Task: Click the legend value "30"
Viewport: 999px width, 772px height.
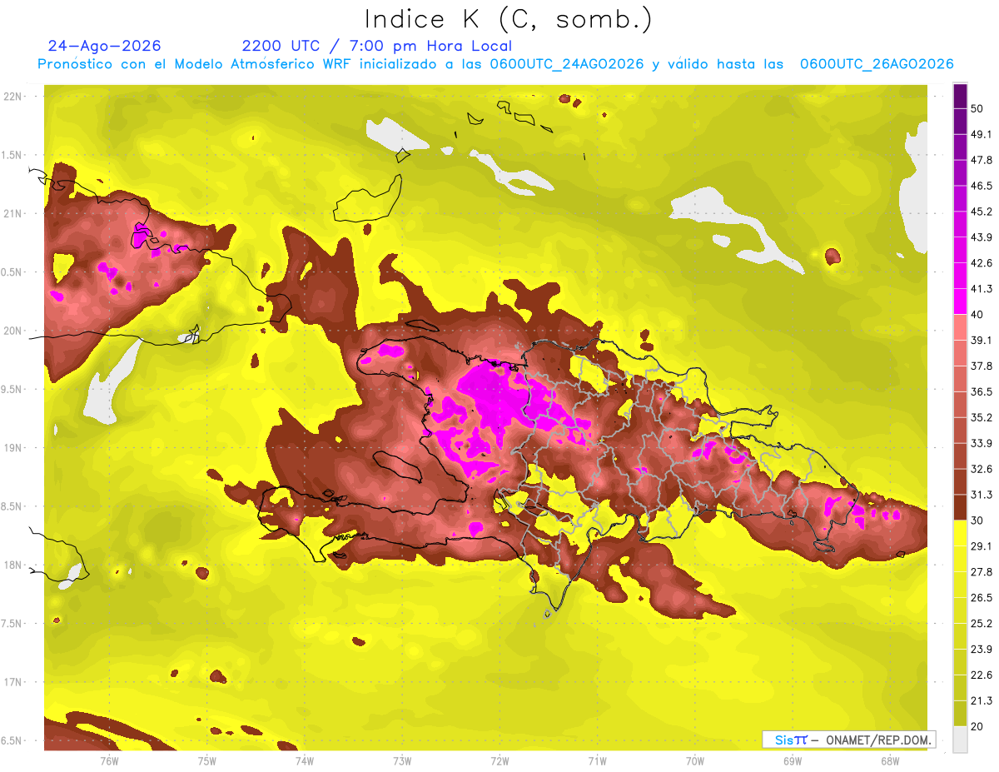Action: (979, 520)
